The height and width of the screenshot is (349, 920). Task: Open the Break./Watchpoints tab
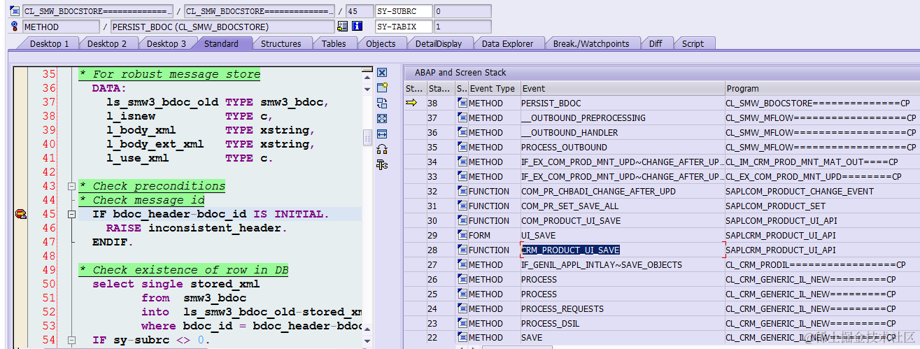click(590, 43)
